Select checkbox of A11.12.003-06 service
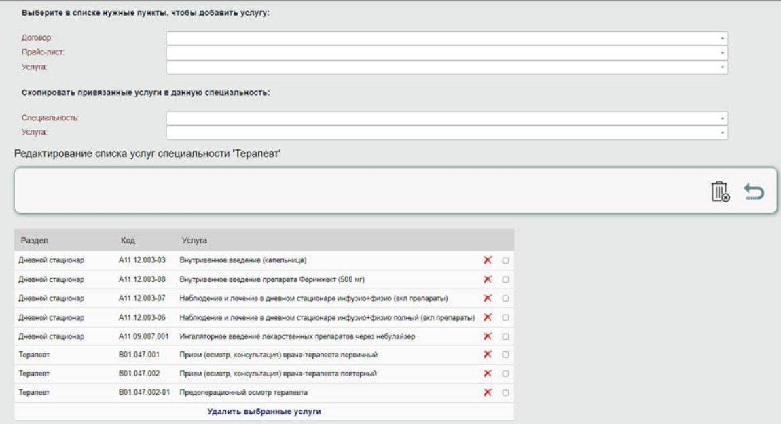Image resolution: width=781 pixels, height=424 pixels. coord(505,317)
